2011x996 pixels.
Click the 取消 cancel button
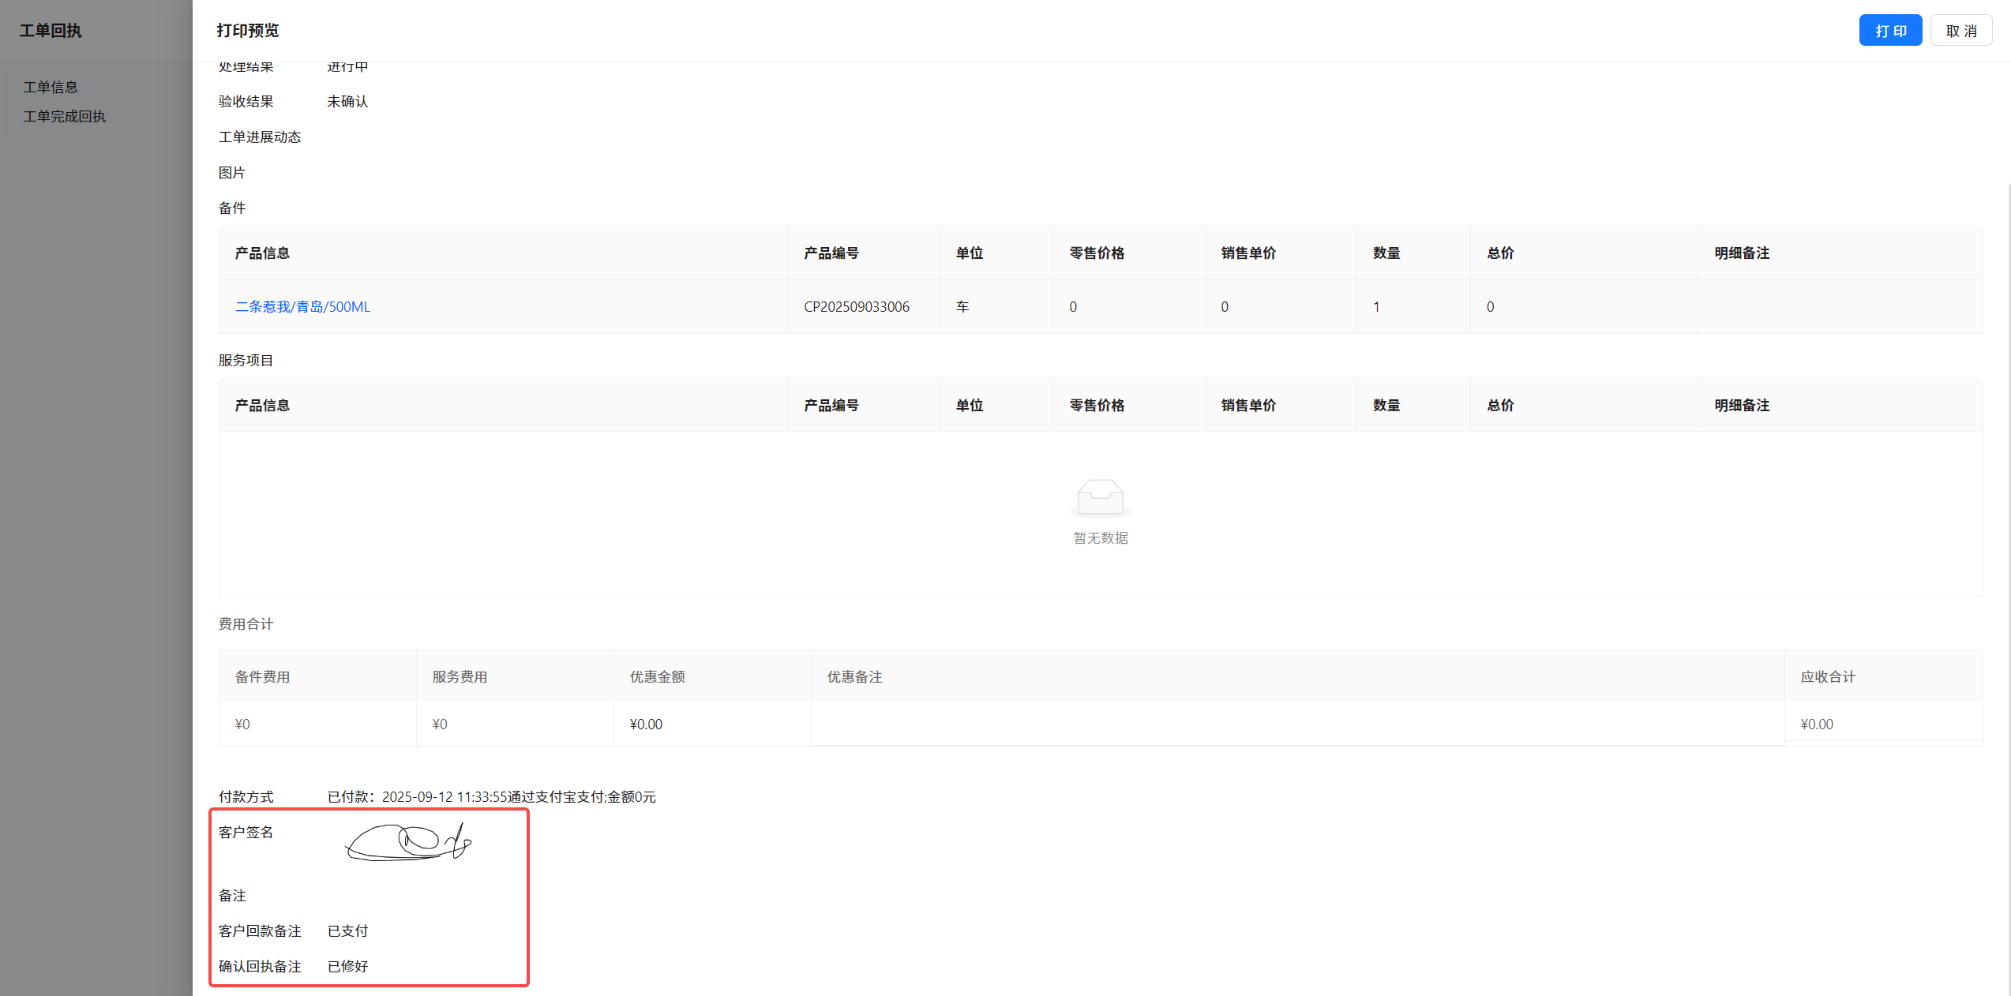pos(1960,31)
